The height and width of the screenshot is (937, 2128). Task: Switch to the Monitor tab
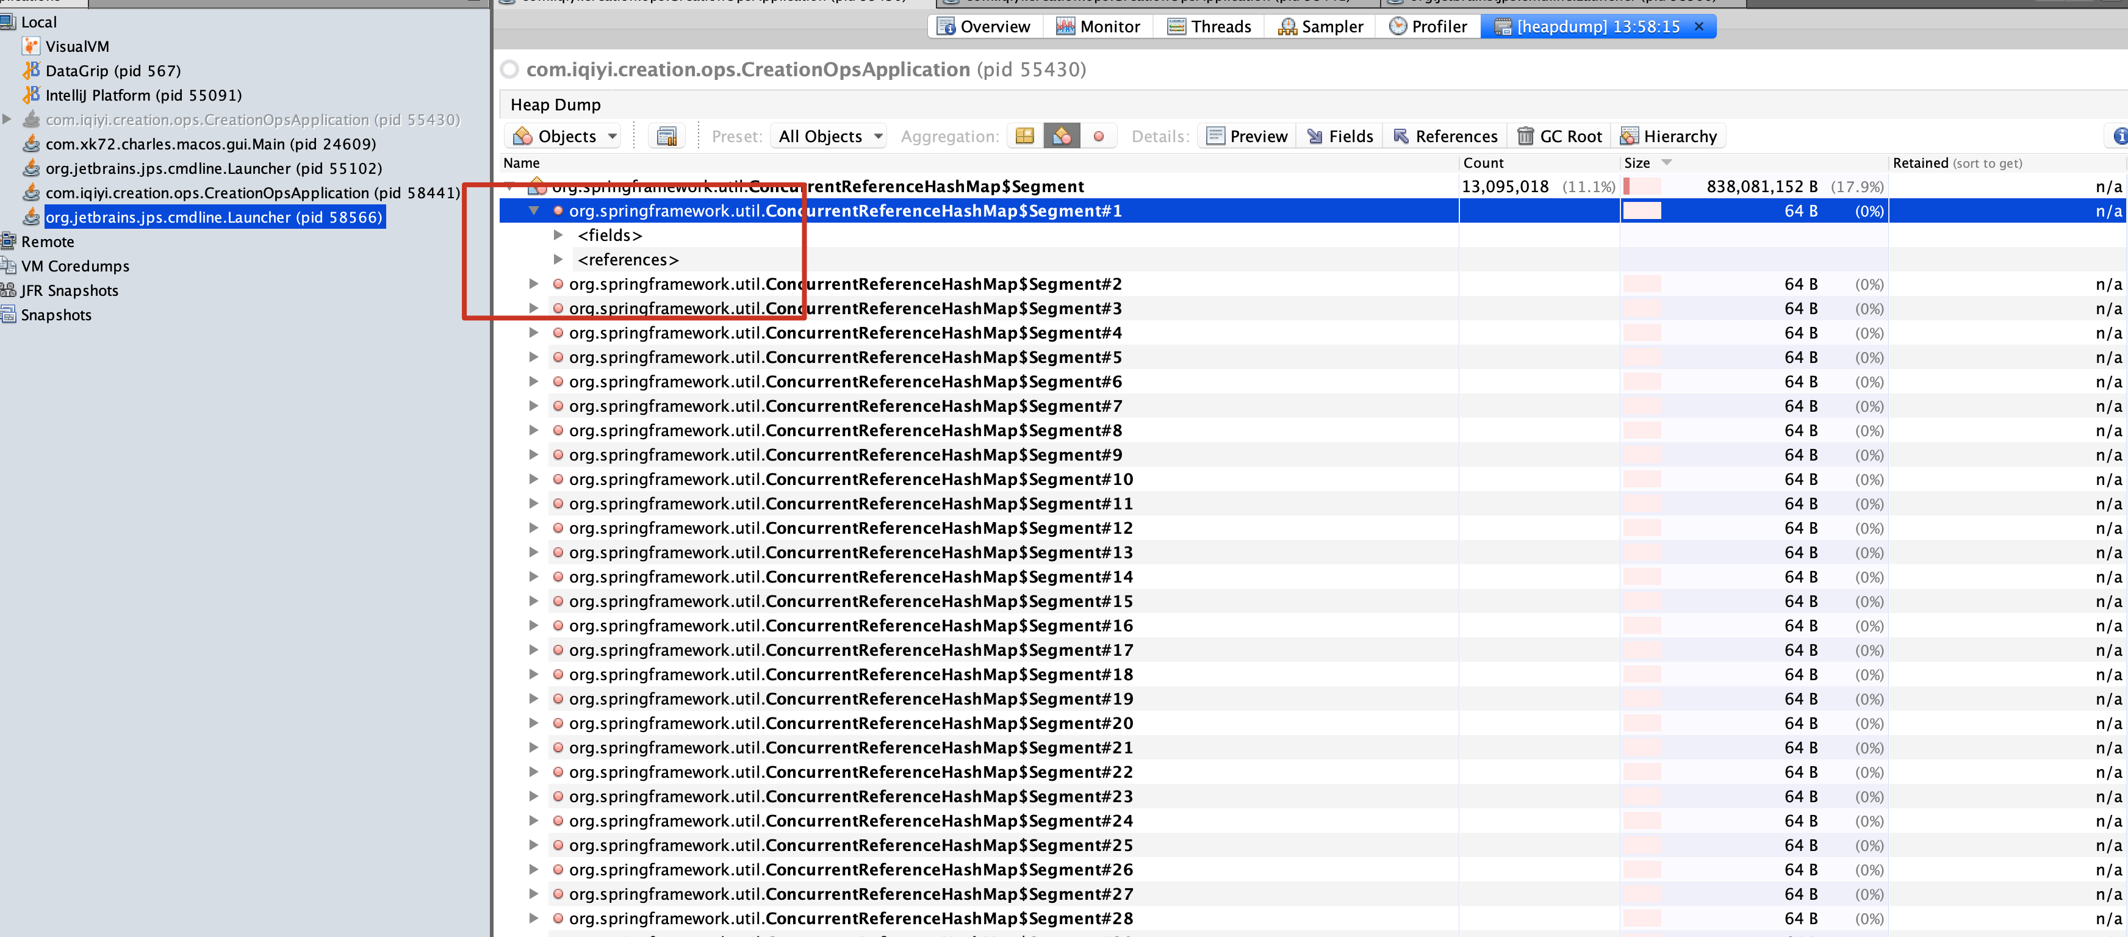pos(1098,26)
